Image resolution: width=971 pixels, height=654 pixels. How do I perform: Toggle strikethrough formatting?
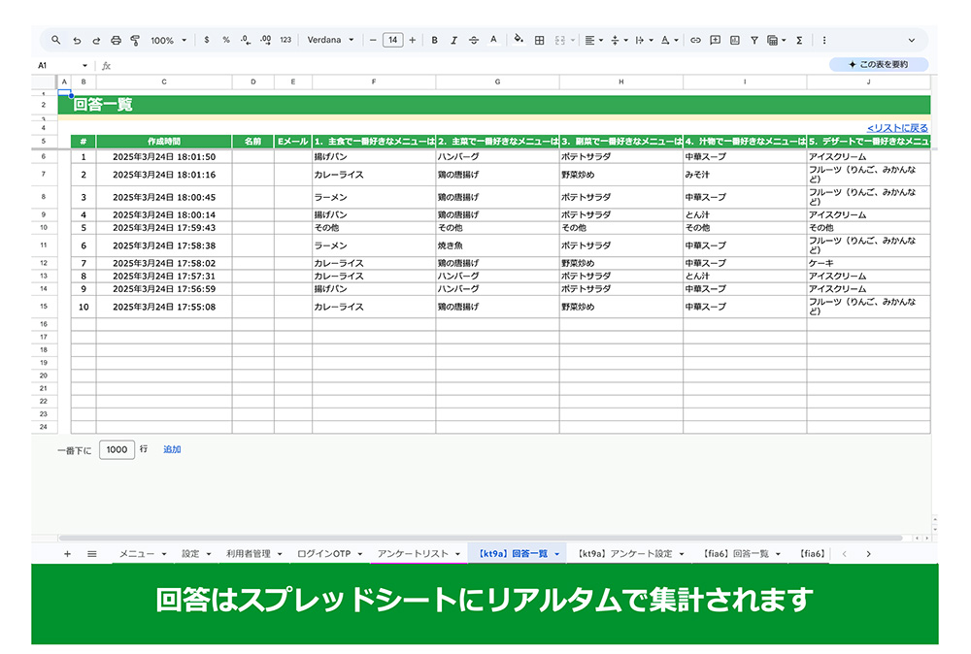coord(473,41)
